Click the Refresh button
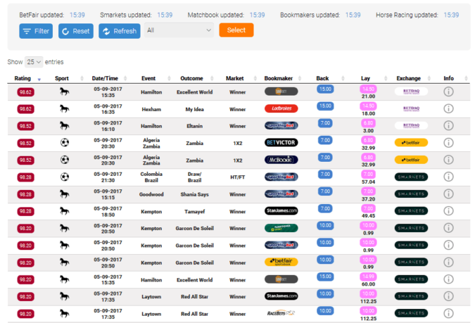 pos(119,31)
